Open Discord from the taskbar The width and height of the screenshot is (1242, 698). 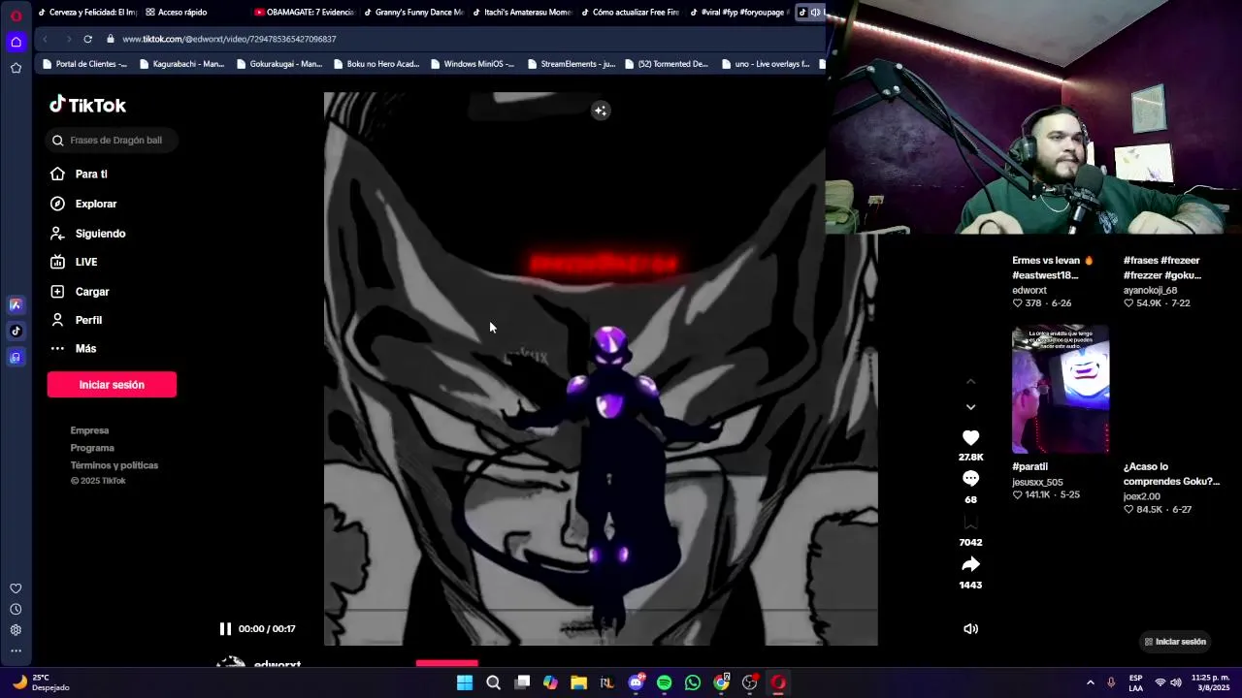click(636, 682)
